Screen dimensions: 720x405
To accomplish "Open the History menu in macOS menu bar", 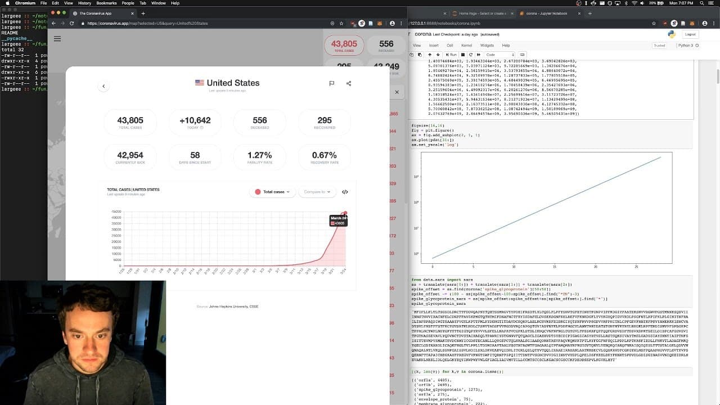I will [84, 3].
